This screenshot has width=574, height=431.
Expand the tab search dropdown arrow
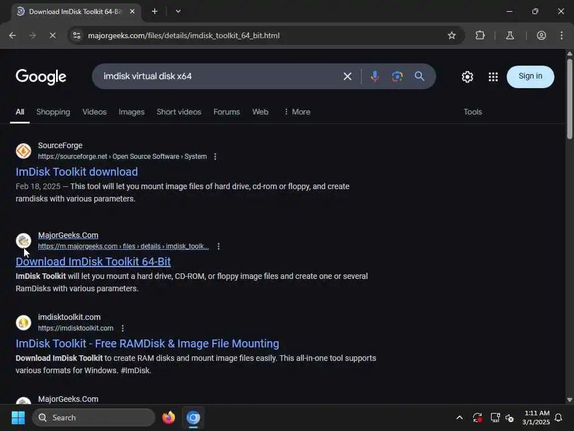click(178, 11)
